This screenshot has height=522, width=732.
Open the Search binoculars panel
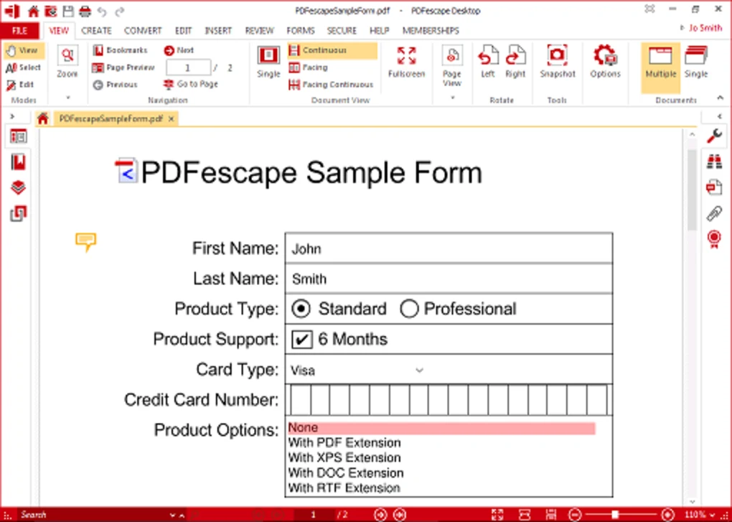pyautogui.click(x=714, y=161)
